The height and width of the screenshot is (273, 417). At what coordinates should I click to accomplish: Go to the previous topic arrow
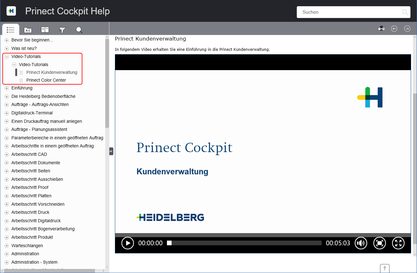click(x=394, y=29)
